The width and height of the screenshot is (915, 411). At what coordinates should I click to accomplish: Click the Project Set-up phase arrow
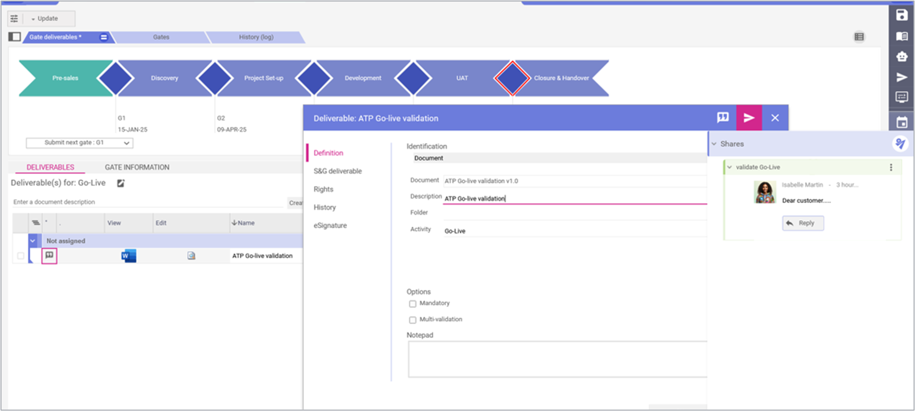pos(263,78)
